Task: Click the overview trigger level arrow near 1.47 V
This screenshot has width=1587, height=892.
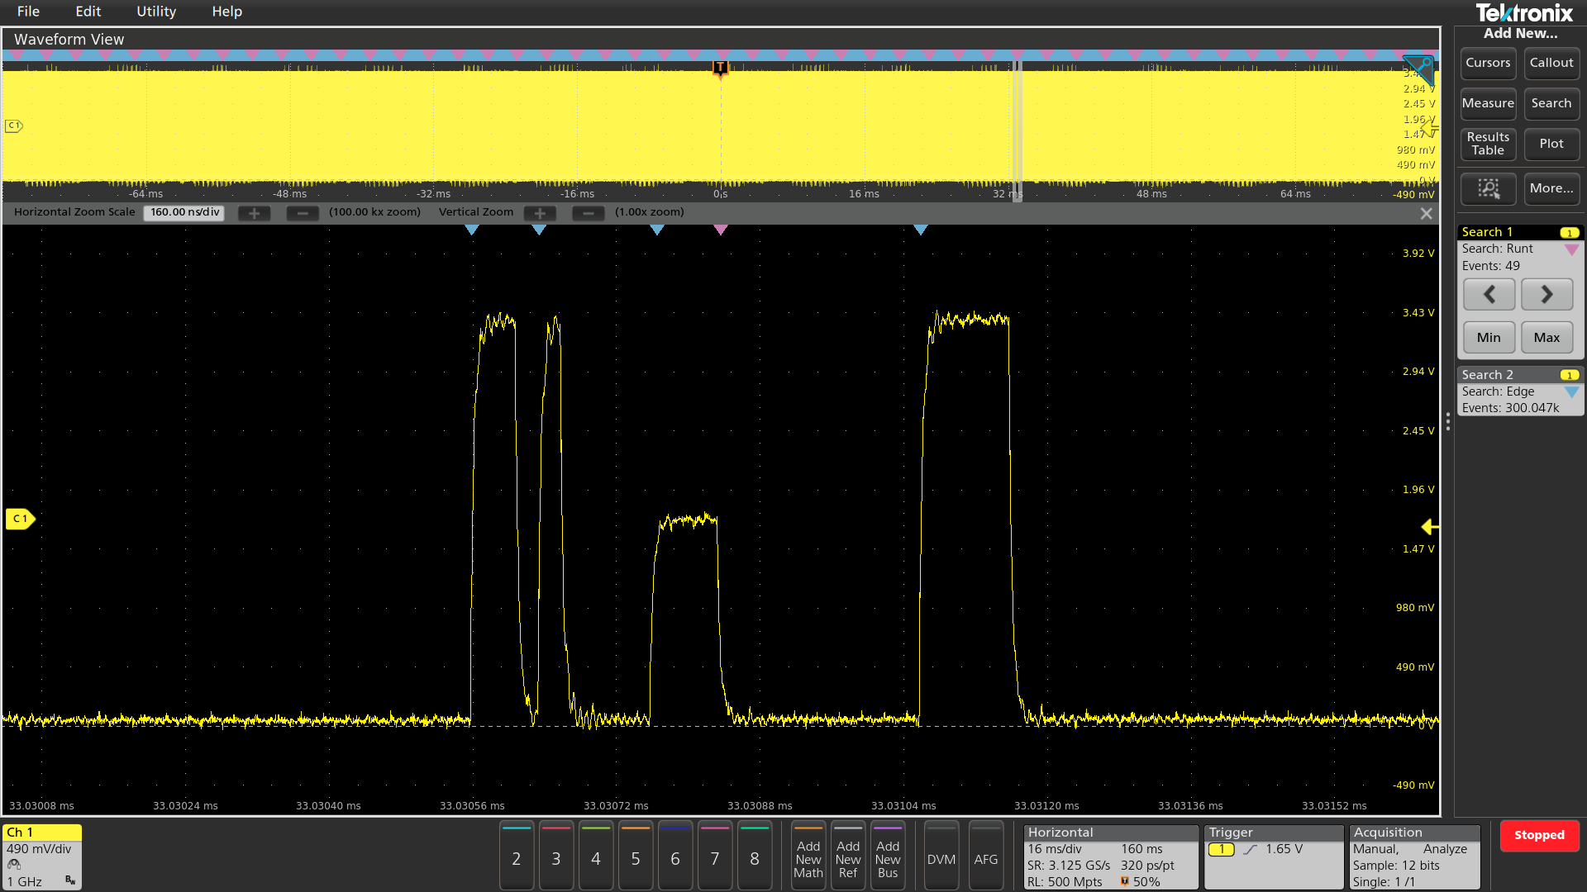Action: (1430, 128)
